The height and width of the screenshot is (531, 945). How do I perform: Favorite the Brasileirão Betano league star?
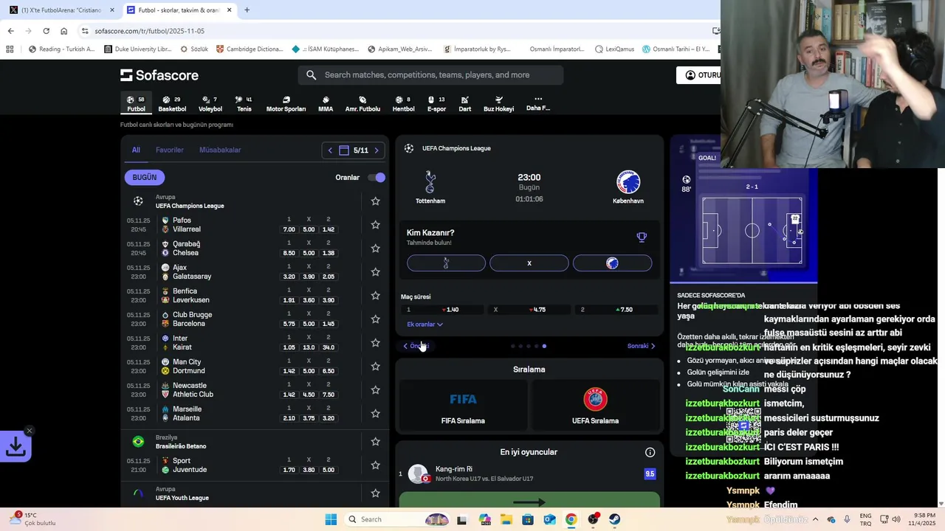point(375,441)
